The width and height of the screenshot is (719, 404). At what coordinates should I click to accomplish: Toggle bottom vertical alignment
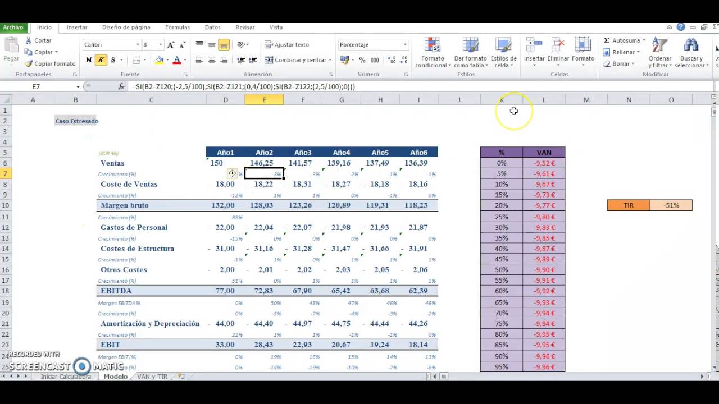tap(224, 44)
